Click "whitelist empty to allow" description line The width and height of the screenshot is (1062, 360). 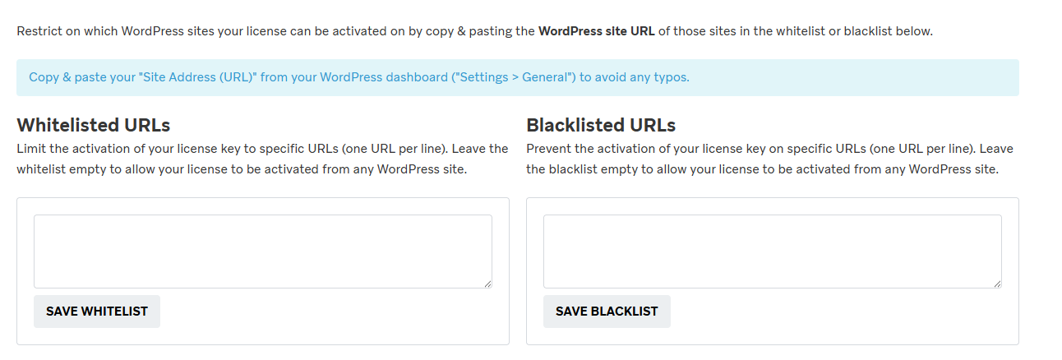click(242, 170)
